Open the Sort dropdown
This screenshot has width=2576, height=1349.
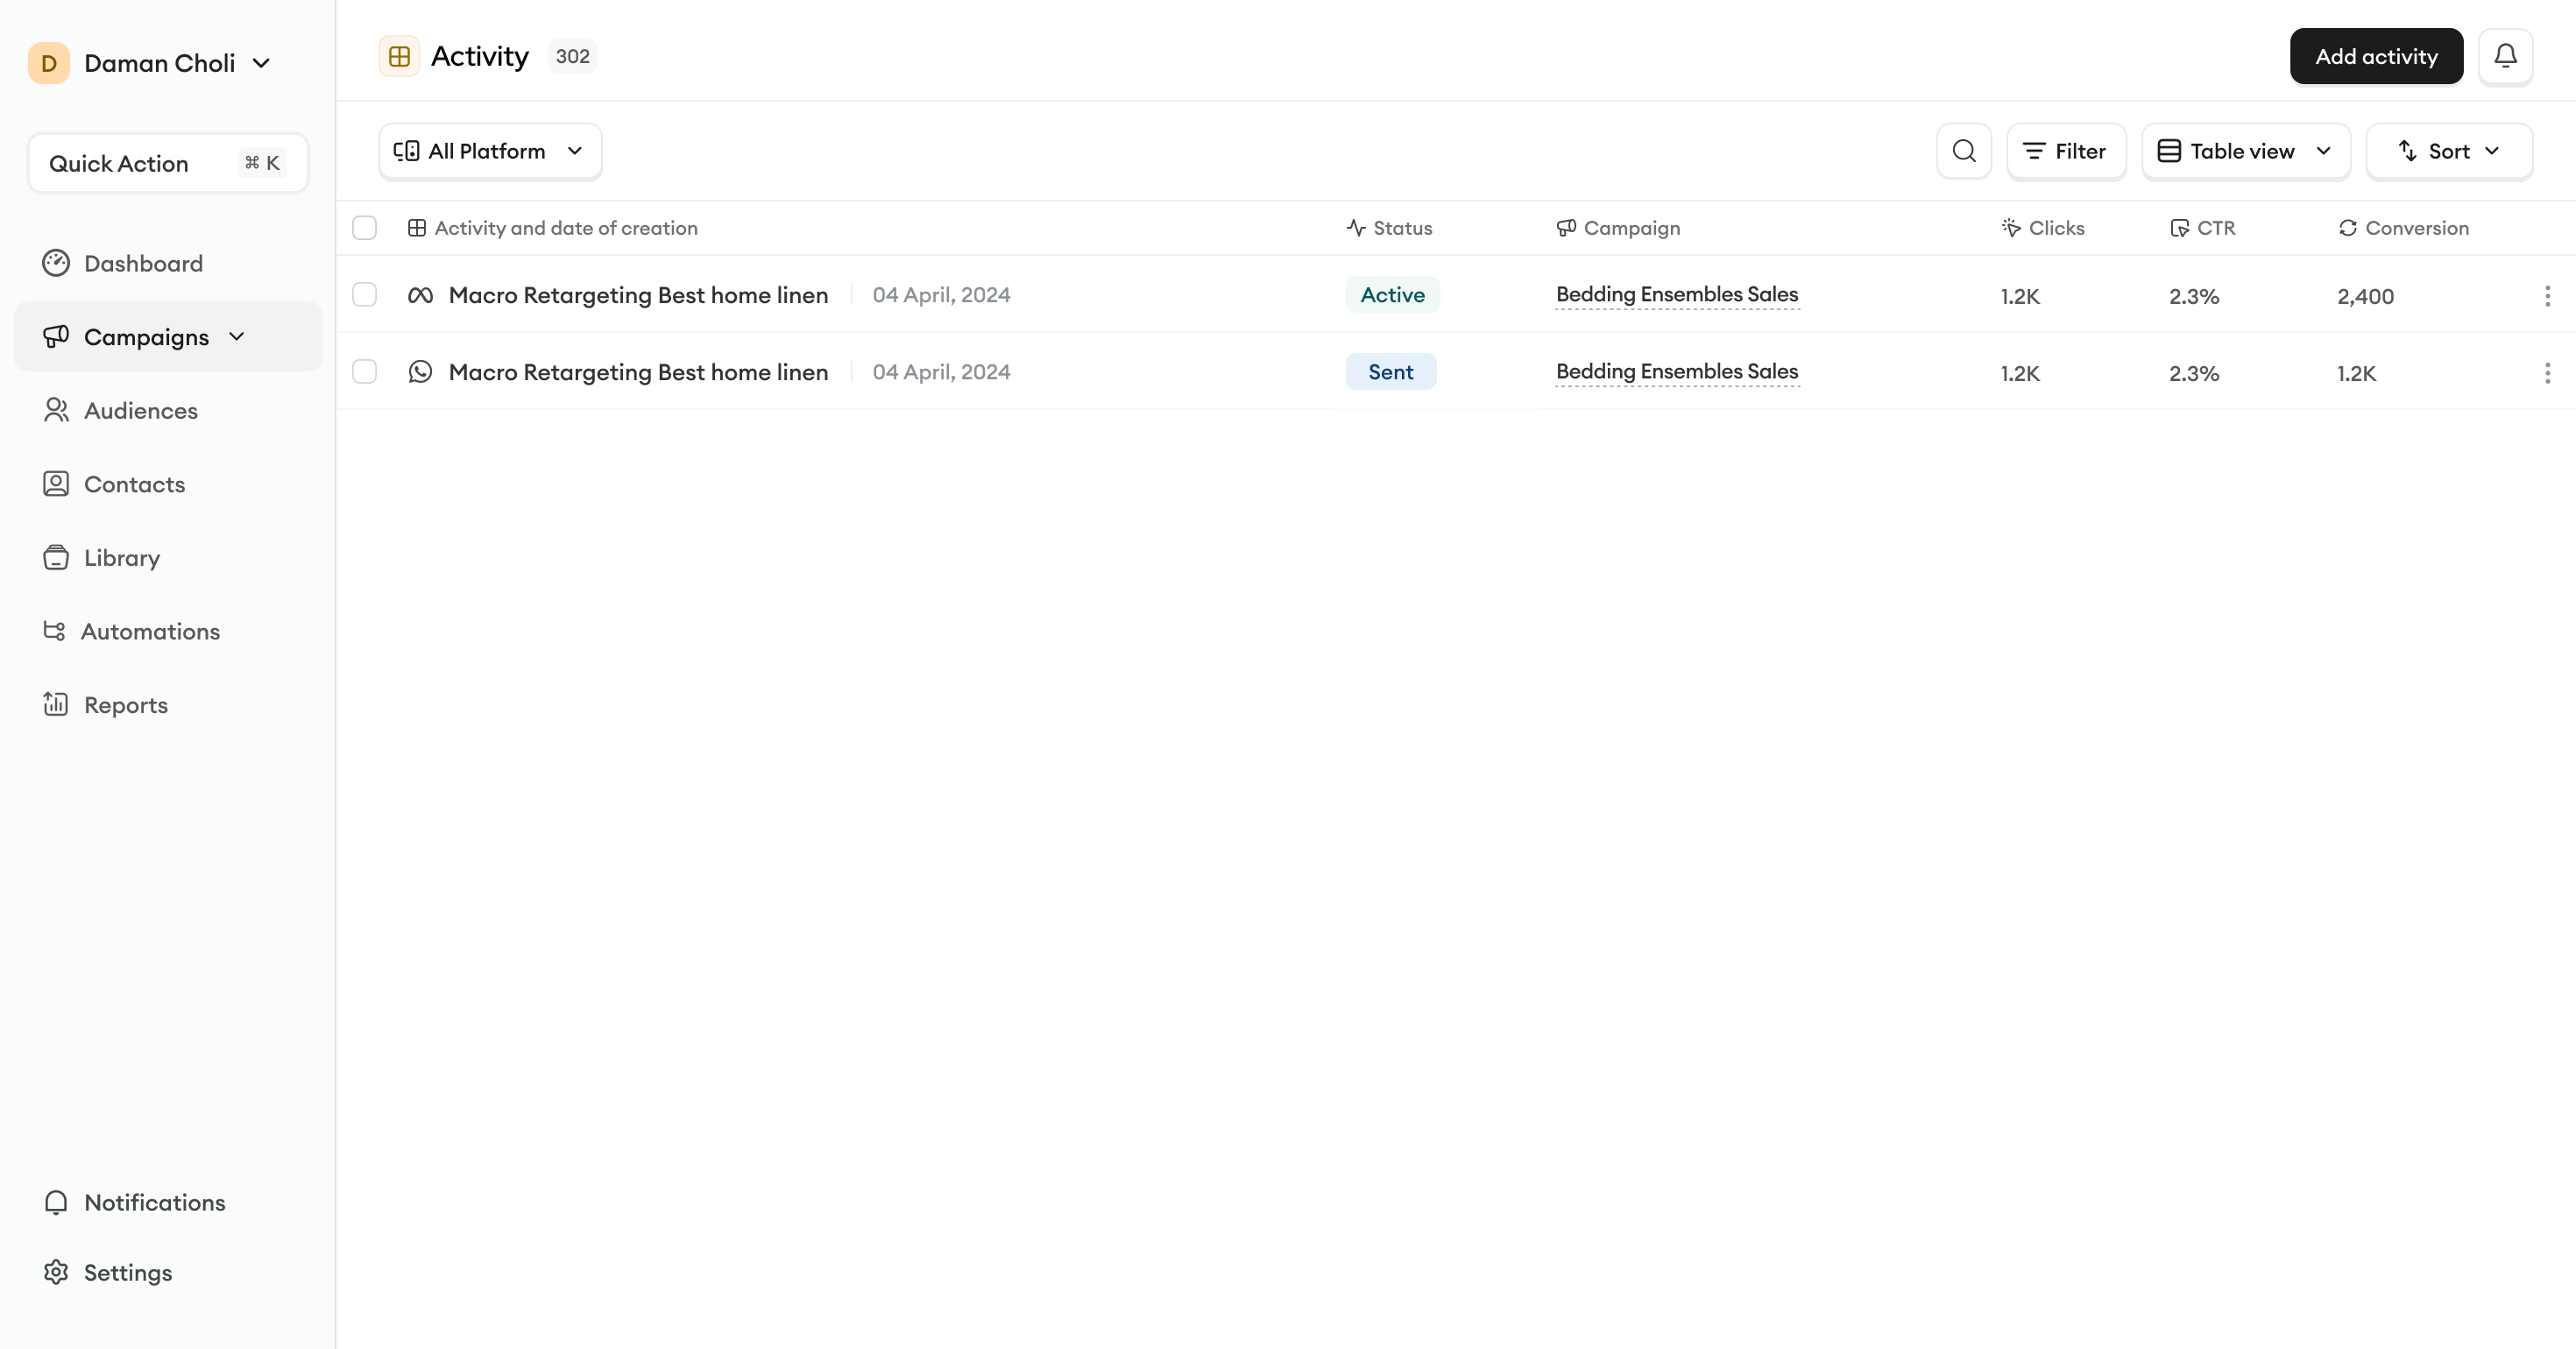tap(2449, 151)
